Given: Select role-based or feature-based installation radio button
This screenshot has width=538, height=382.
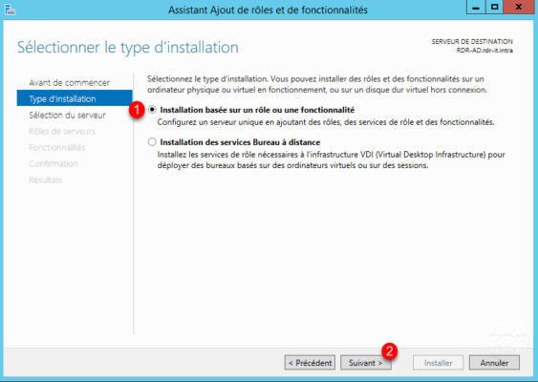Looking at the screenshot, I should coord(152,110).
